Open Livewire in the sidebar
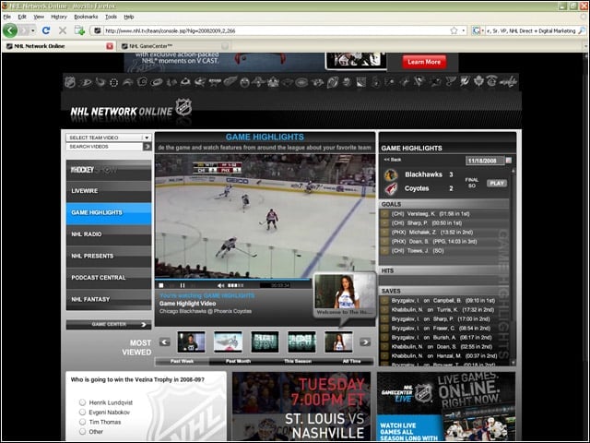Viewport: 590px width, 443px height. click(x=109, y=191)
